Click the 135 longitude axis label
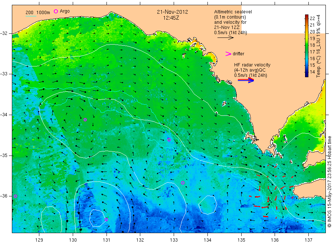This screenshot has height=245, width=334. click(x=241, y=240)
